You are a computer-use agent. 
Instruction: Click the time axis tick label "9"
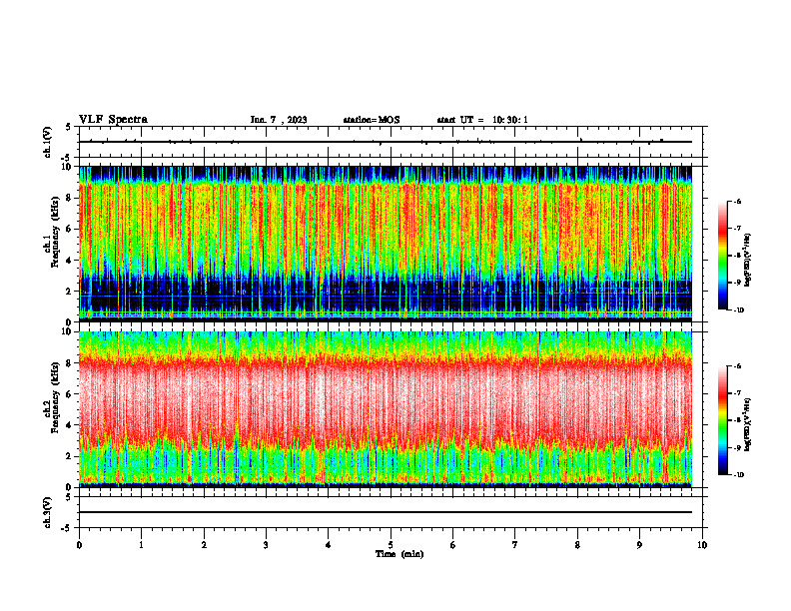[639, 545]
